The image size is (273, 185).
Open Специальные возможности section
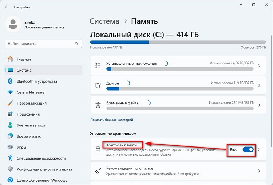[x=43, y=158]
